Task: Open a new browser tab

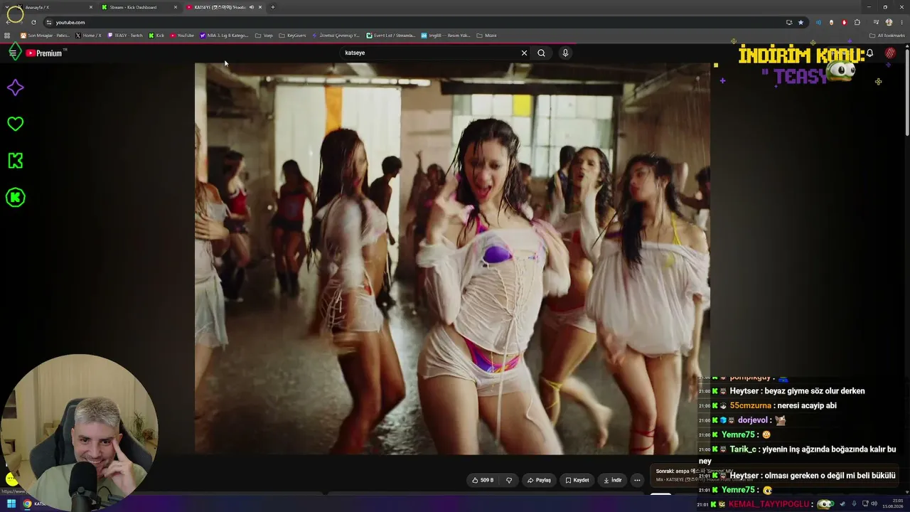Action: click(273, 7)
